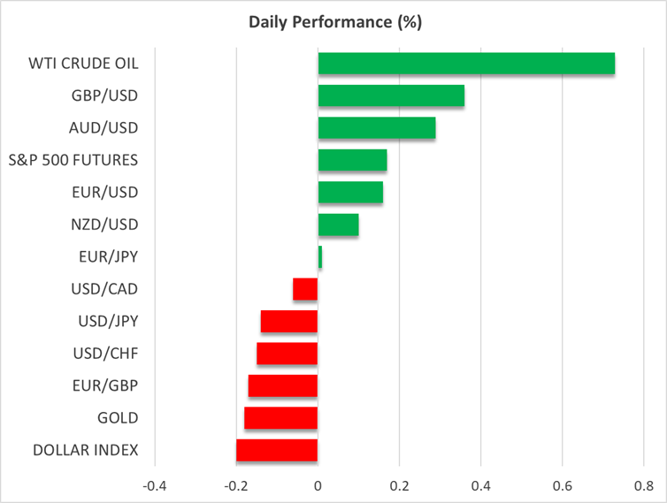The width and height of the screenshot is (667, 503).
Task: Click the red Dollar Index bar
Action: pos(277,450)
